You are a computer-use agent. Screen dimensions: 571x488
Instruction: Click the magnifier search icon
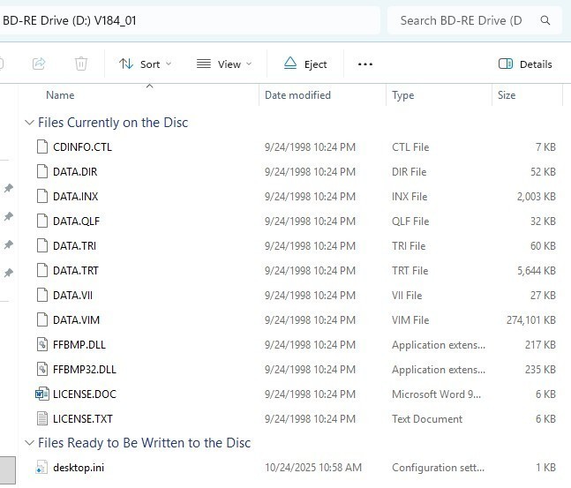[x=545, y=19]
